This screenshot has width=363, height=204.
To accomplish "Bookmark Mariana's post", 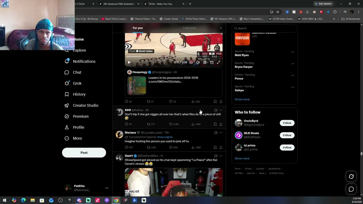I will point(215,147).
